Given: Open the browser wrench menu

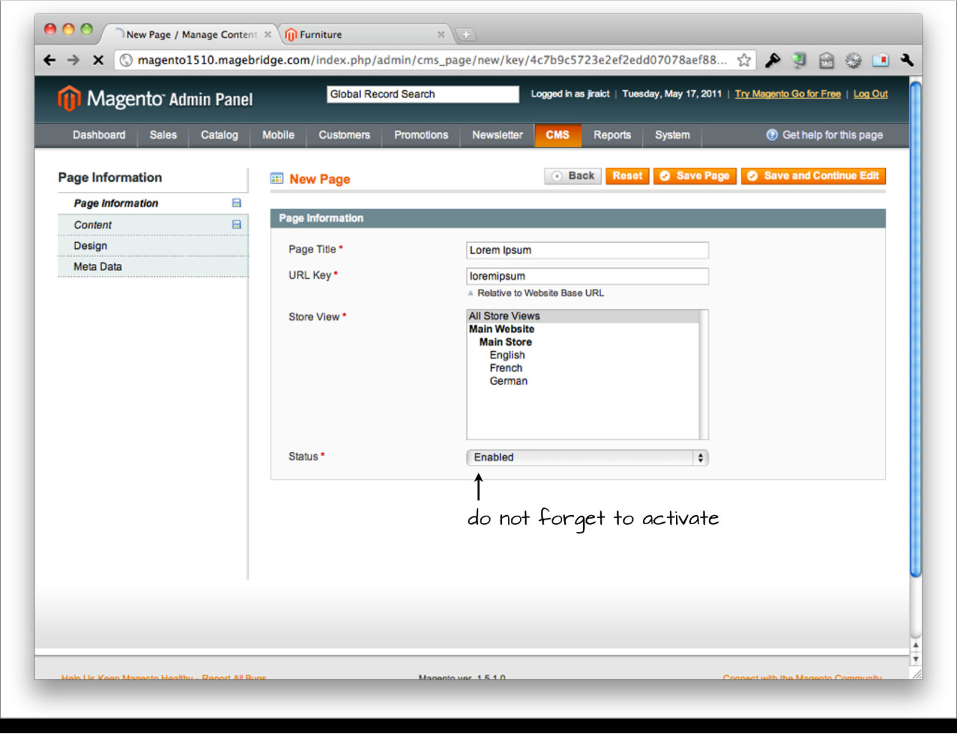Looking at the screenshot, I should point(907,60).
